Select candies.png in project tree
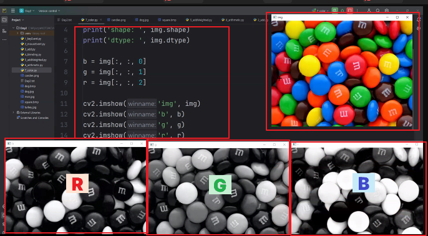Image resolution: width=428 pixels, height=236 pixels. [x=31, y=75]
